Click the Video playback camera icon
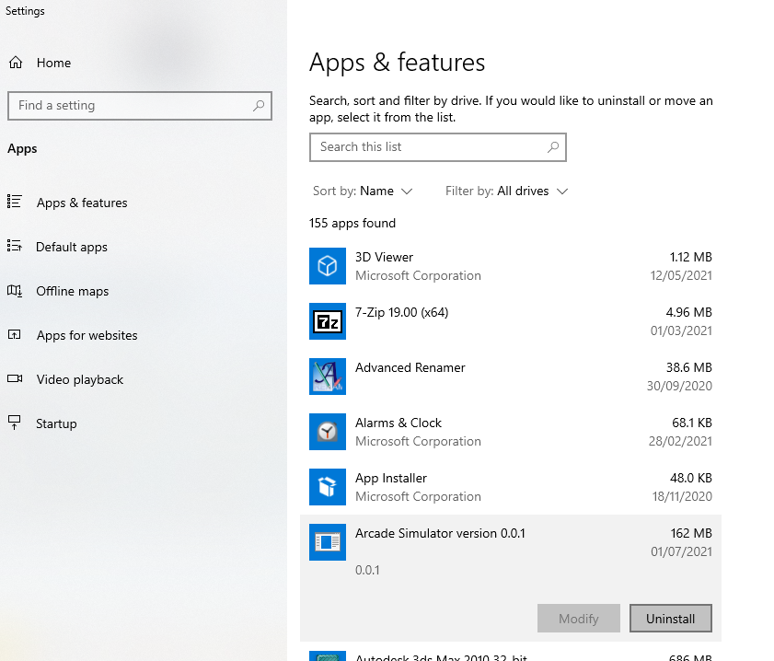Viewport: 774px width, 661px height. [15, 378]
